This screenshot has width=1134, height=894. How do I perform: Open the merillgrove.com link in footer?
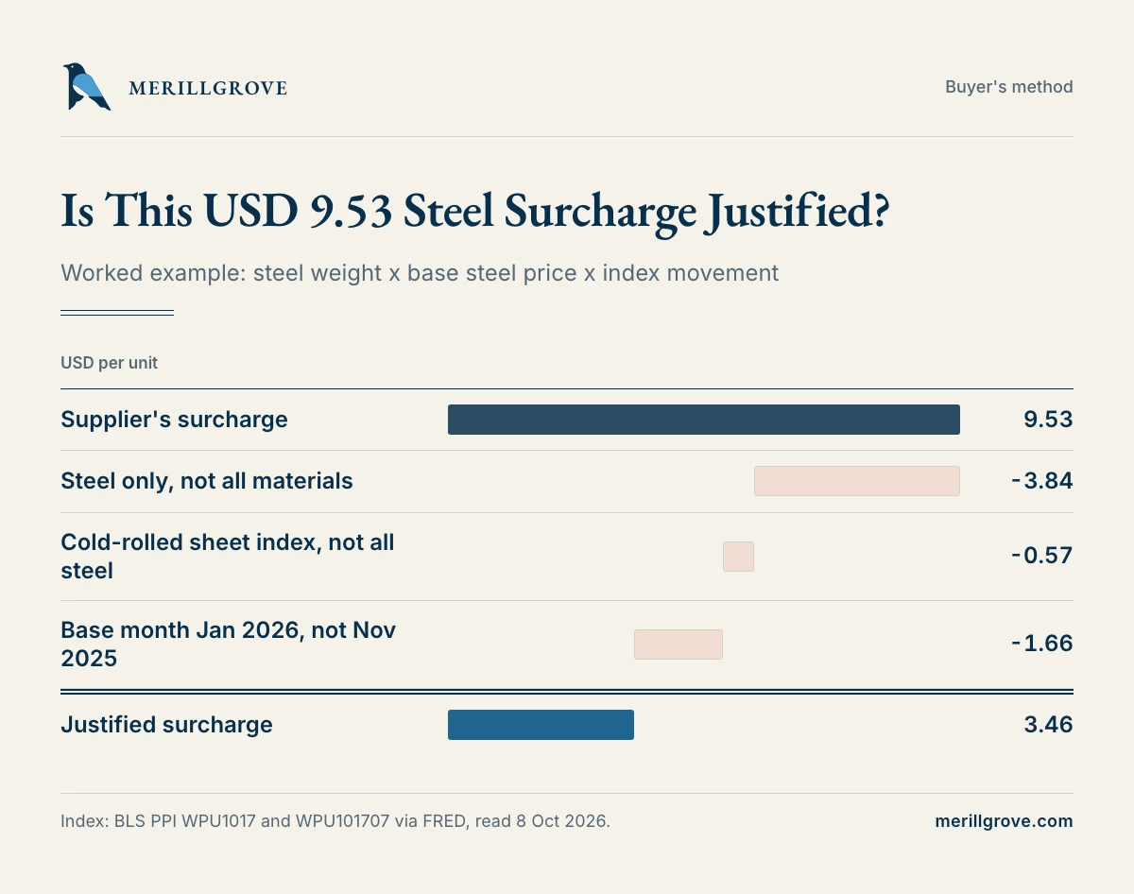coord(1004,821)
